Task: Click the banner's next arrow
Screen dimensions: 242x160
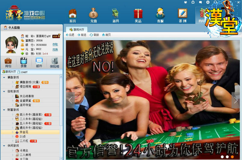Action: tap(235, 100)
